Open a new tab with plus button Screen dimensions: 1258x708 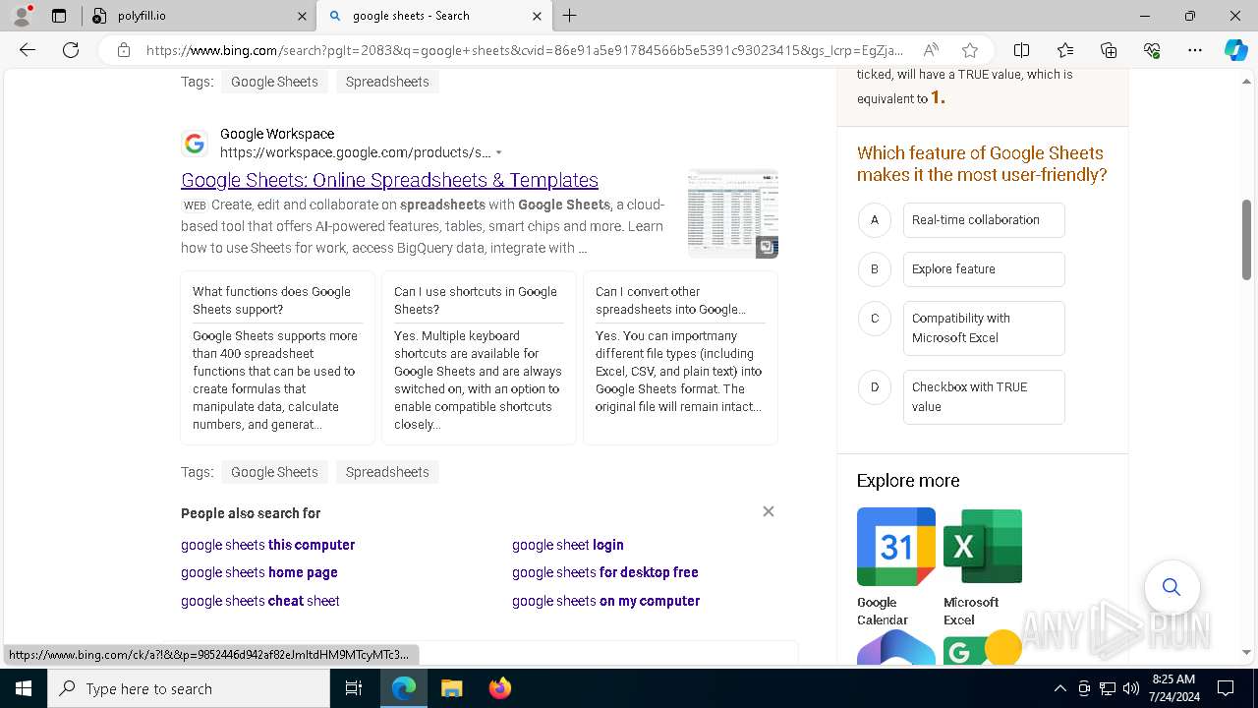pos(570,16)
